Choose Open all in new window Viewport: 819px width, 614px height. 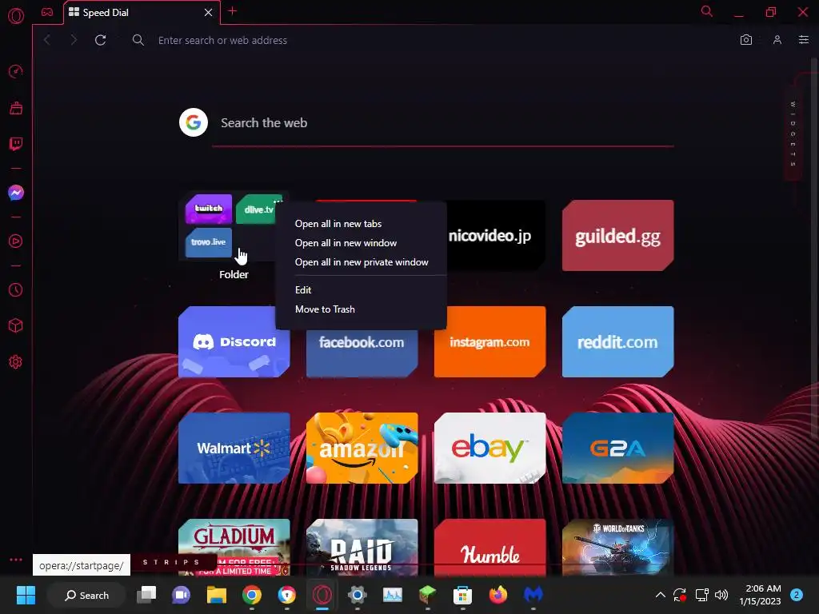346,243
